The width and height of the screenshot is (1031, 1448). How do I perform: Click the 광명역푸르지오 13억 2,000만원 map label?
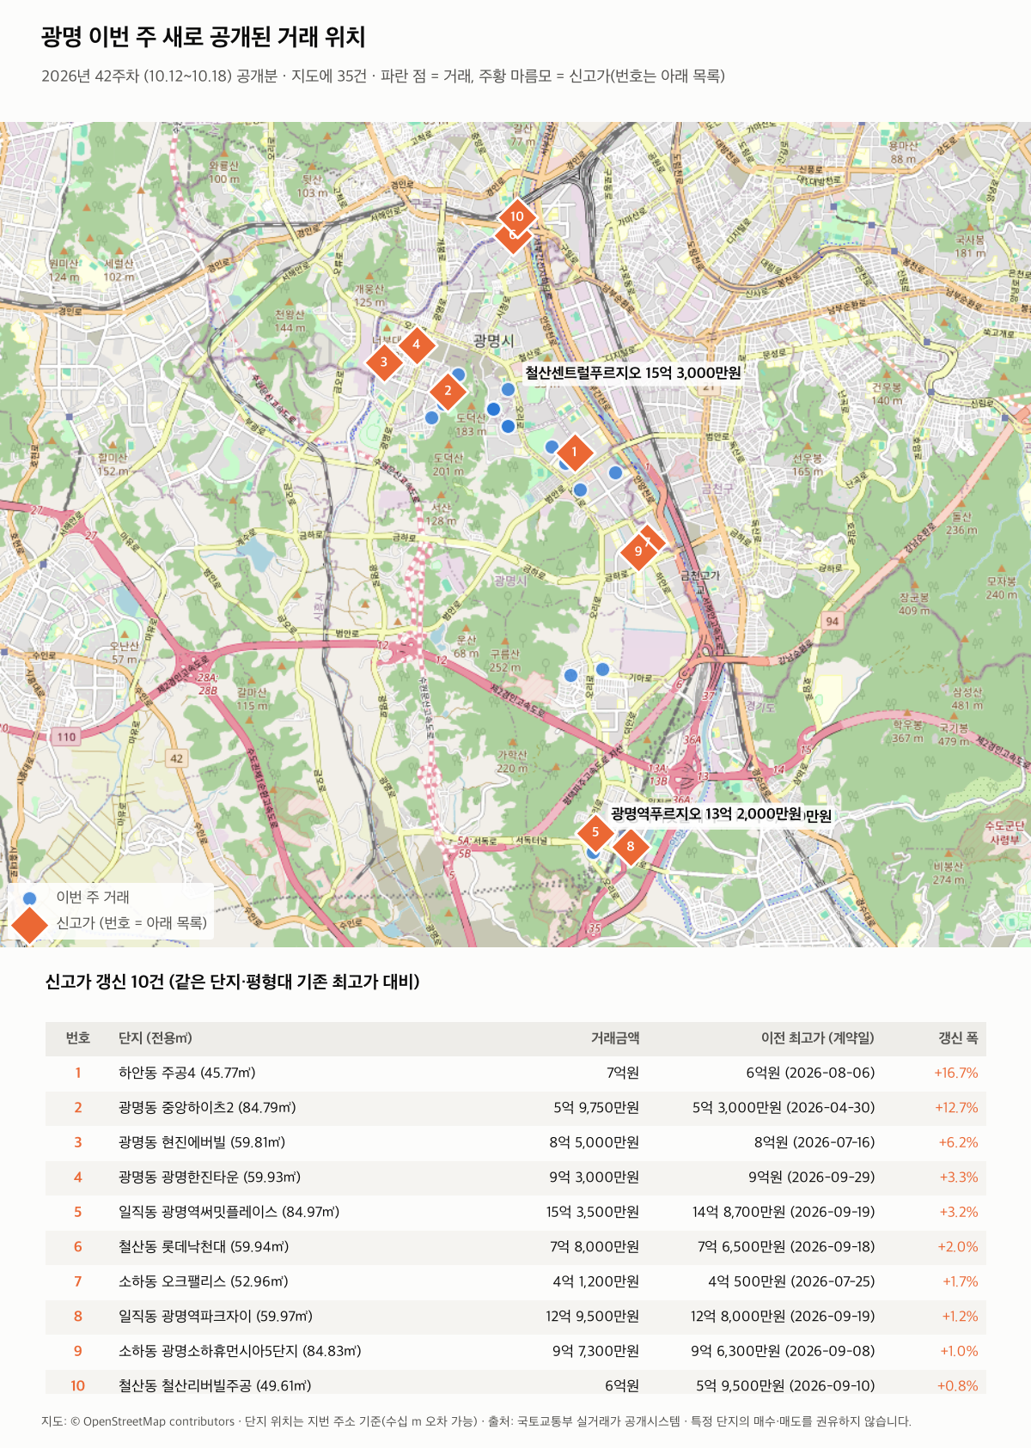point(707,813)
